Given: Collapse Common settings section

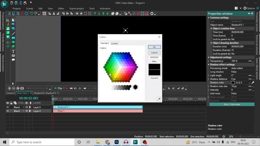Looking at the screenshot, I should 209,17.
